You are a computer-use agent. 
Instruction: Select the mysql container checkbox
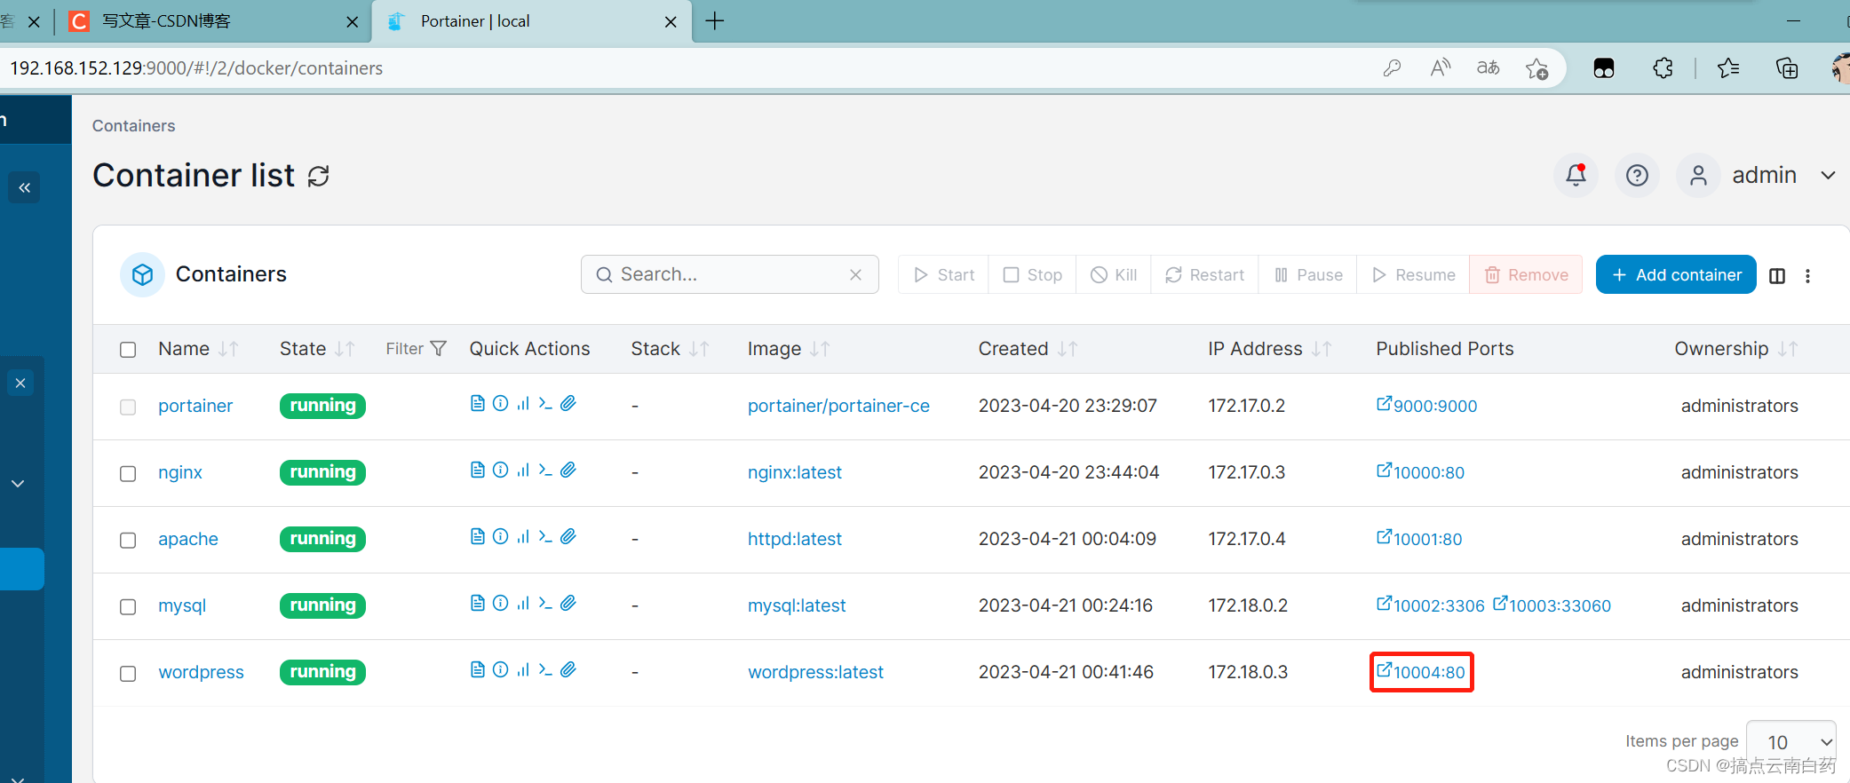click(128, 607)
